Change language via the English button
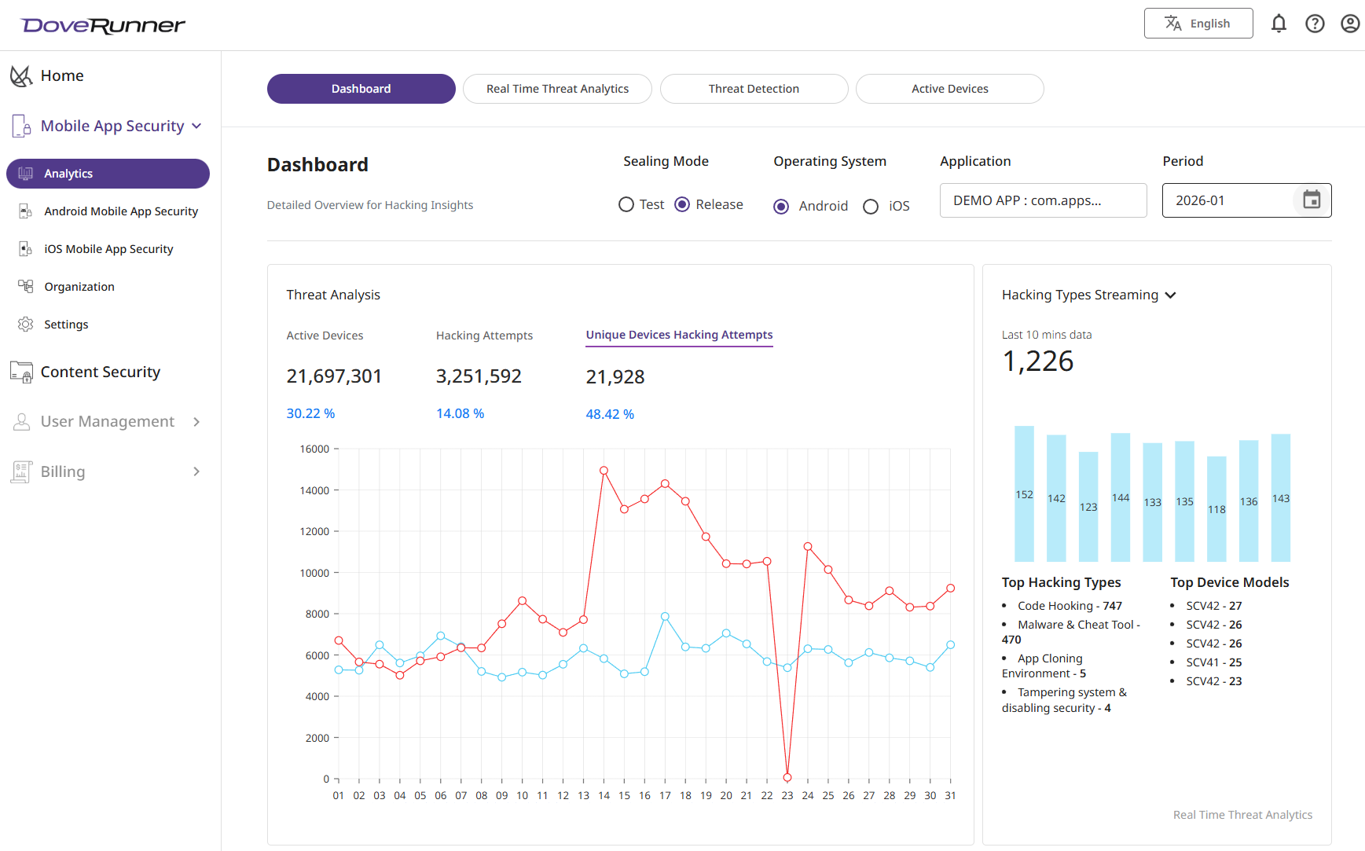1365x851 pixels. pyautogui.click(x=1198, y=23)
